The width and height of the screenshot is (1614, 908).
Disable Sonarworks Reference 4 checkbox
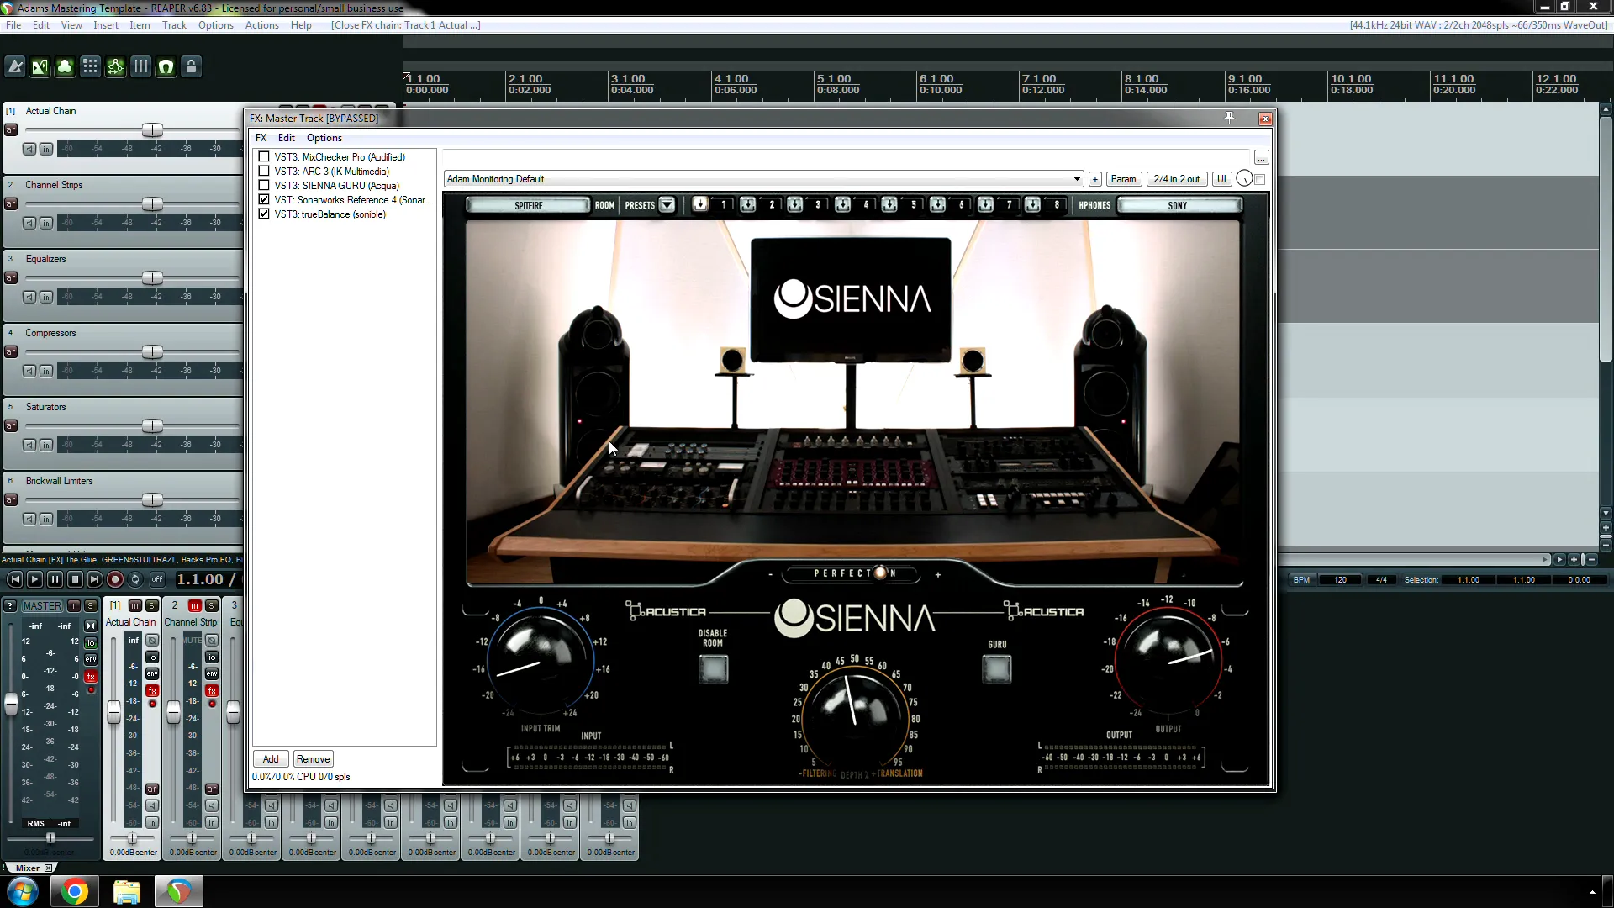(x=264, y=199)
